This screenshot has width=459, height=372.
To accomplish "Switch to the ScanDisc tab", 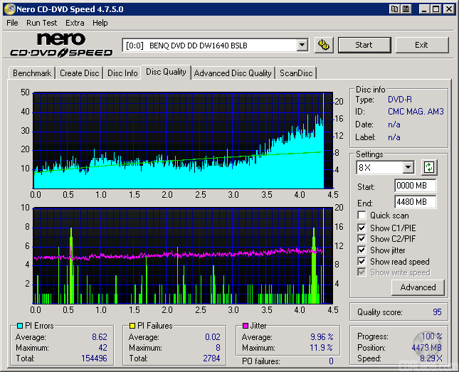I will (296, 73).
